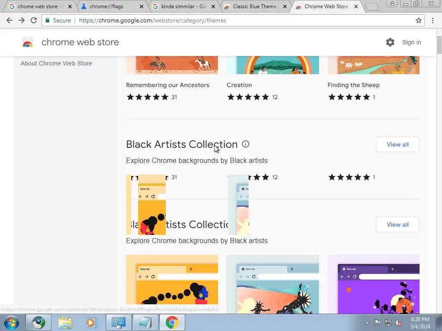Click the Google Chrome taskbar icon

click(x=172, y=322)
